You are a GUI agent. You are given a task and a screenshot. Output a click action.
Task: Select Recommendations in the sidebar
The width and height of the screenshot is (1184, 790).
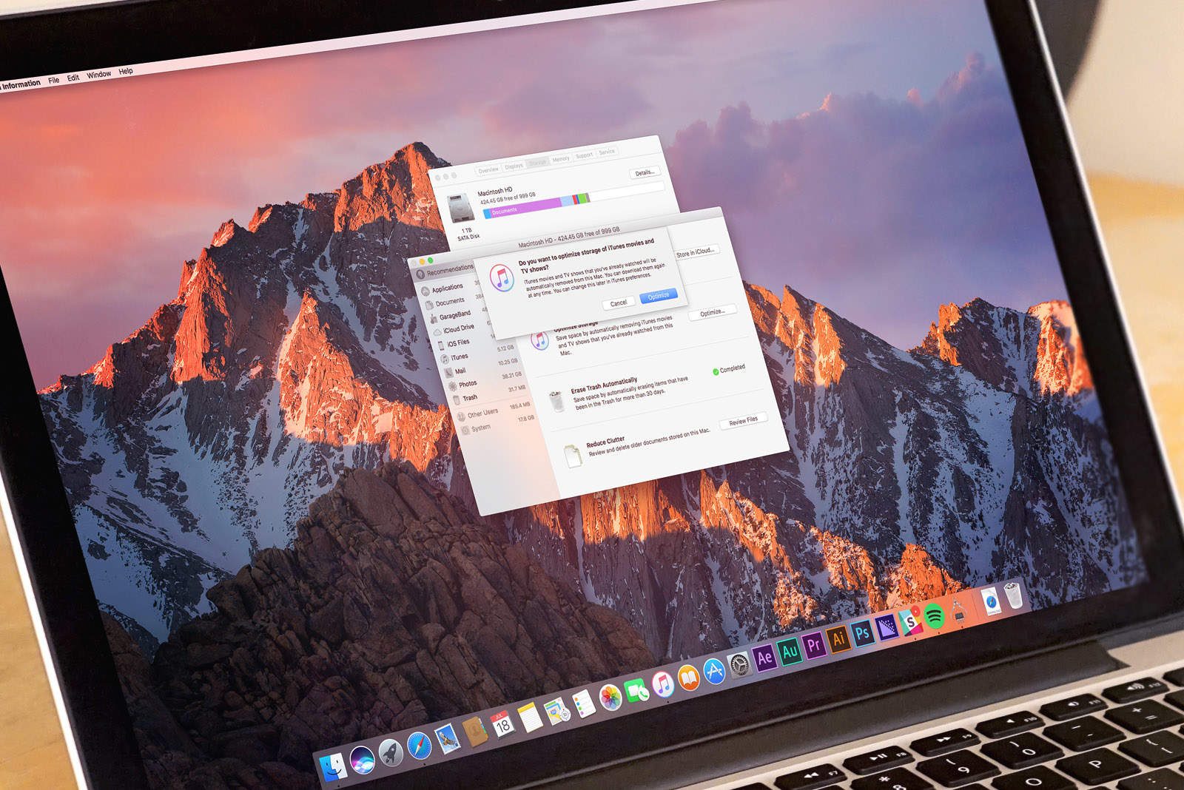(x=445, y=270)
